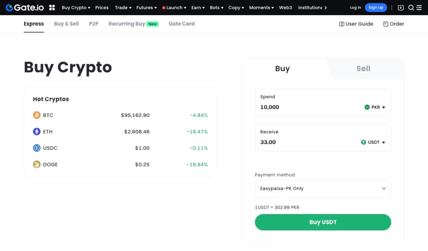Open the apps grid icon beside the logo
This screenshot has height=251, width=428.
coord(52,7)
